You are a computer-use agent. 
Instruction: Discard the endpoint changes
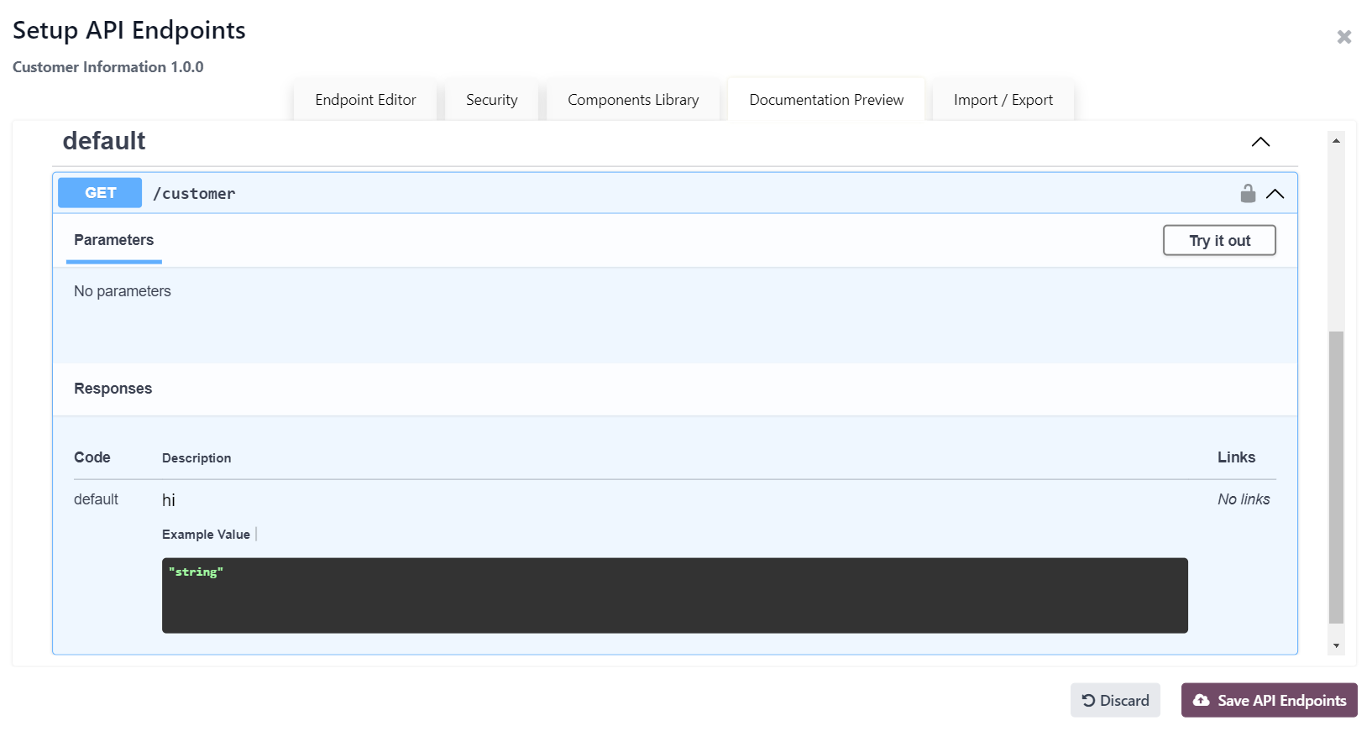pos(1115,700)
